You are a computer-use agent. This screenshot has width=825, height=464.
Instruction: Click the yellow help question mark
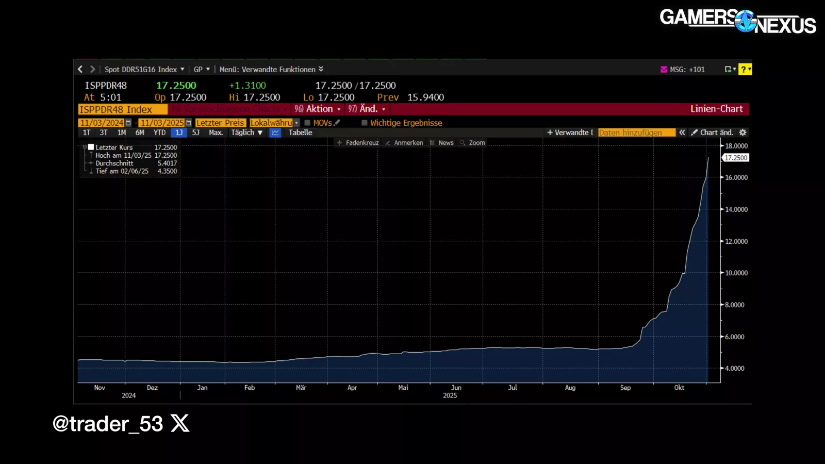pyautogui.click(x=744, y=69)
